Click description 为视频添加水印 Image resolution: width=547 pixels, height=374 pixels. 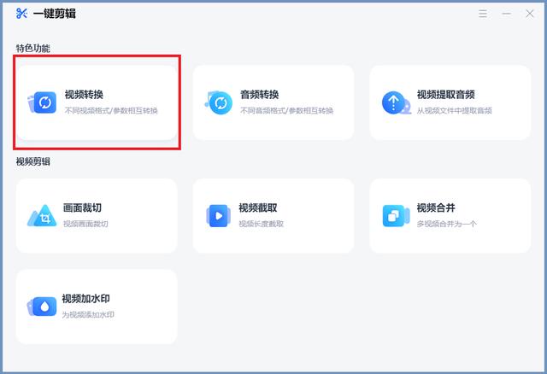(x=88, y=315)
